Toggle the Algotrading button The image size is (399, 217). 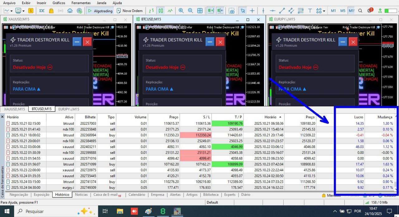(100, 11)
